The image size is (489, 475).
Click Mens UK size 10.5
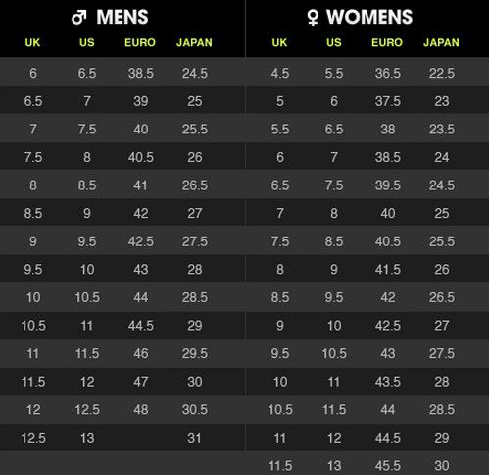[33, 326]
